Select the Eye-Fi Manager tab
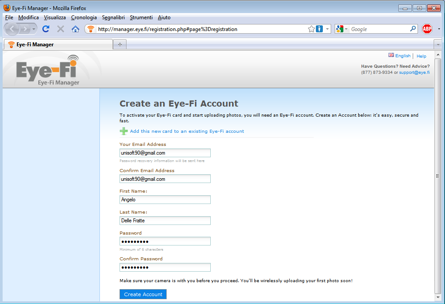Screen dimensions: 445x304 pos(58,44)
